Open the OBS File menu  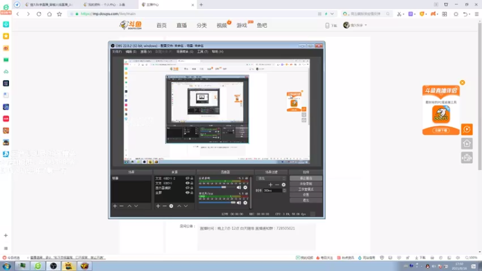(x=117, y=52)
